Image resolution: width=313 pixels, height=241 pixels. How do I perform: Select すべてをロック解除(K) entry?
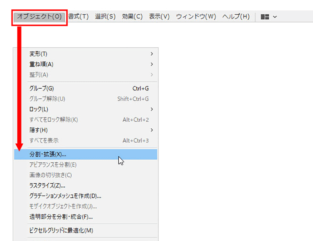(86, 120)
